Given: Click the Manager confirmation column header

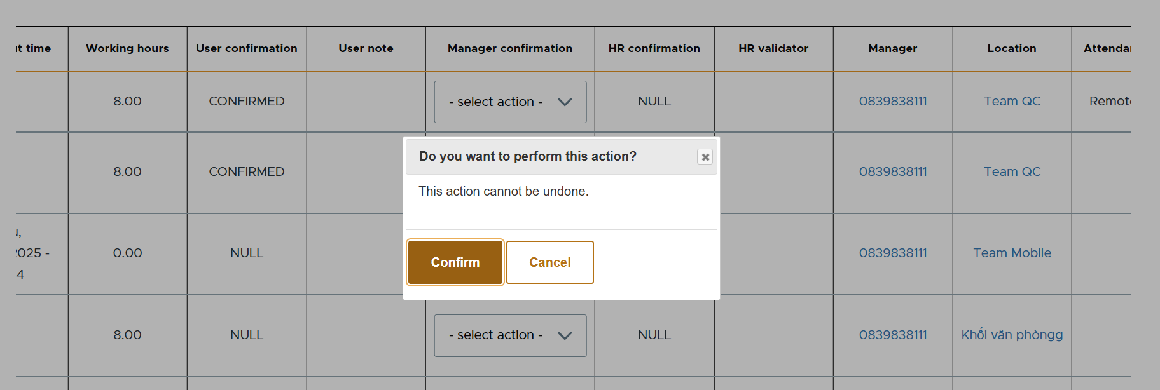Looking at the screenshot, I should [510, 48].
